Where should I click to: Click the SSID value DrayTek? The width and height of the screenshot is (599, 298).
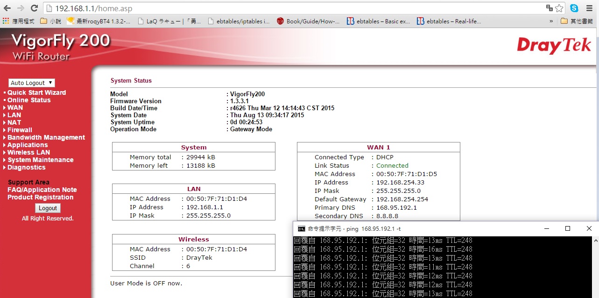[x=199, y=257]
